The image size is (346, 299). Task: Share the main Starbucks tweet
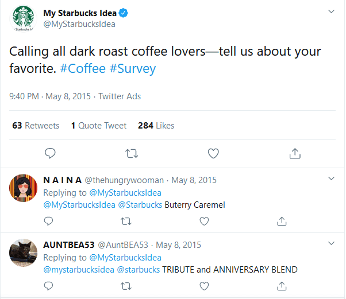coord(295,153)
